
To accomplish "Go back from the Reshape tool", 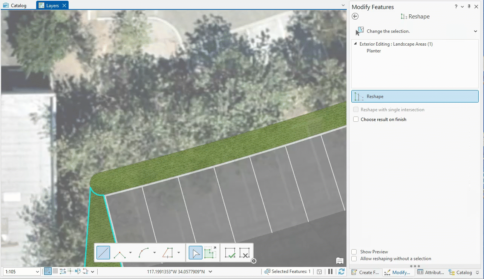I will (355, 17).
